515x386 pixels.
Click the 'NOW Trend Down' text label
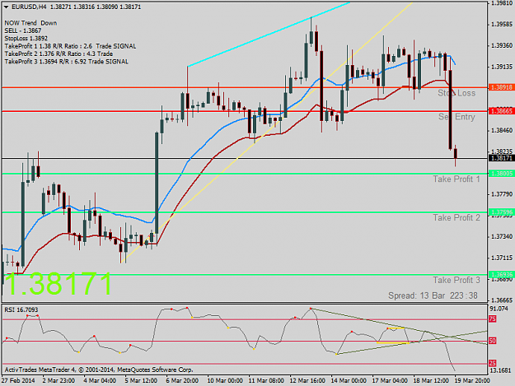tap(30, 23)
